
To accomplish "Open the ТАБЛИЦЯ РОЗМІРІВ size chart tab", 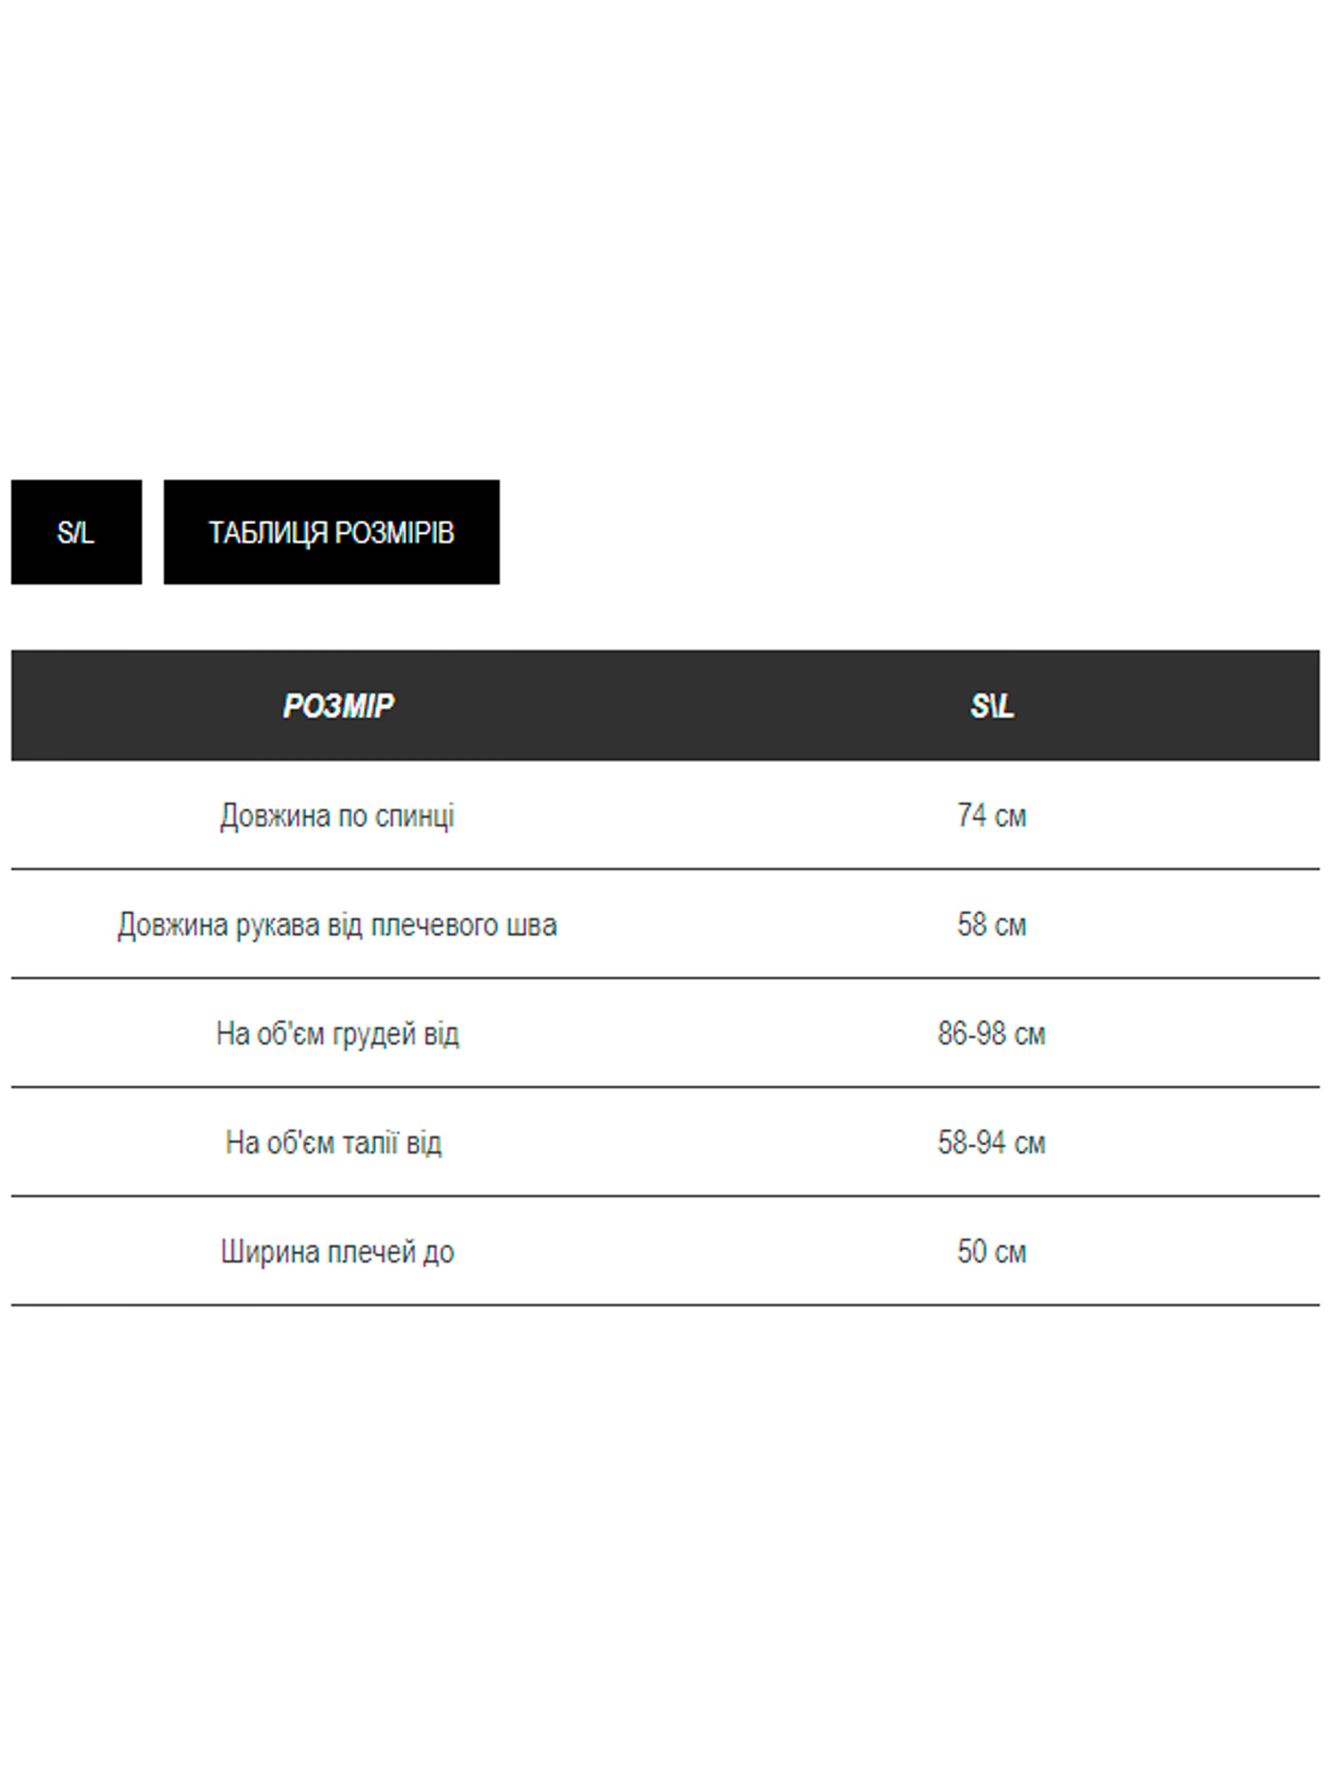I will tap(331, 532).
